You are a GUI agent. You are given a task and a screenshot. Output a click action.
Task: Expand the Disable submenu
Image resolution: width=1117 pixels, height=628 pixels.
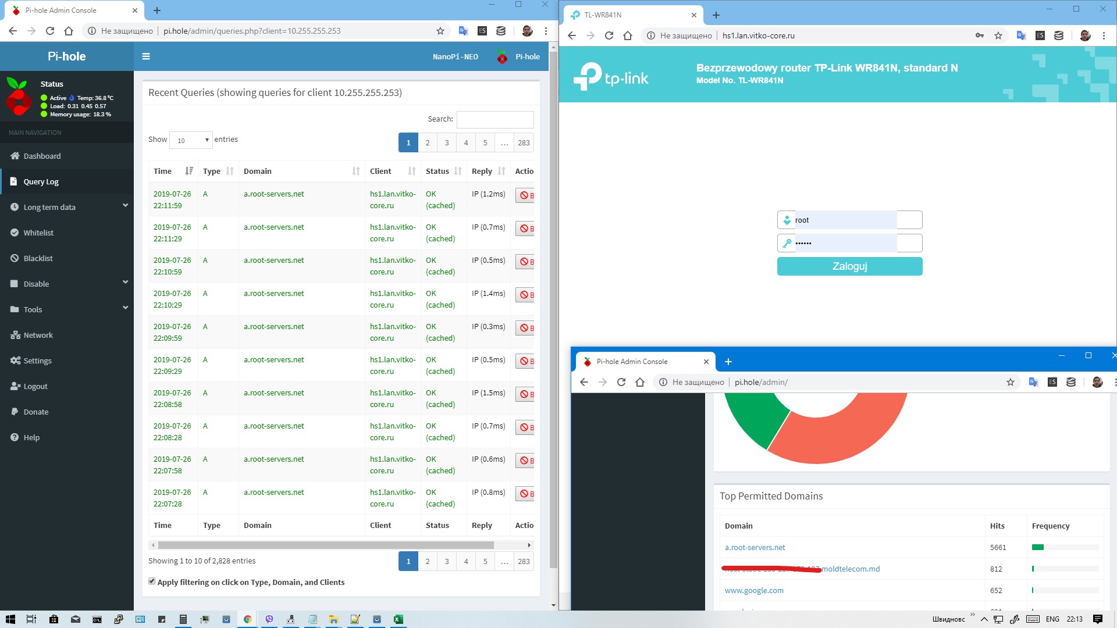point(67,284)
